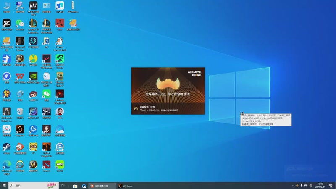Open the WPS Office shortcut
Viewport: 336px width, 189px height.
pos(20,78)
